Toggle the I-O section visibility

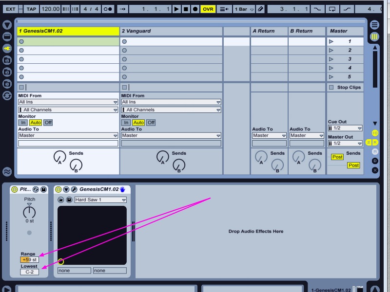[375, 133]
